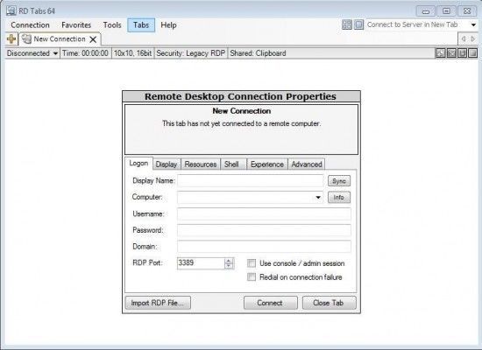
Task: Switch to the Resources tab
Action: point(201,164)
